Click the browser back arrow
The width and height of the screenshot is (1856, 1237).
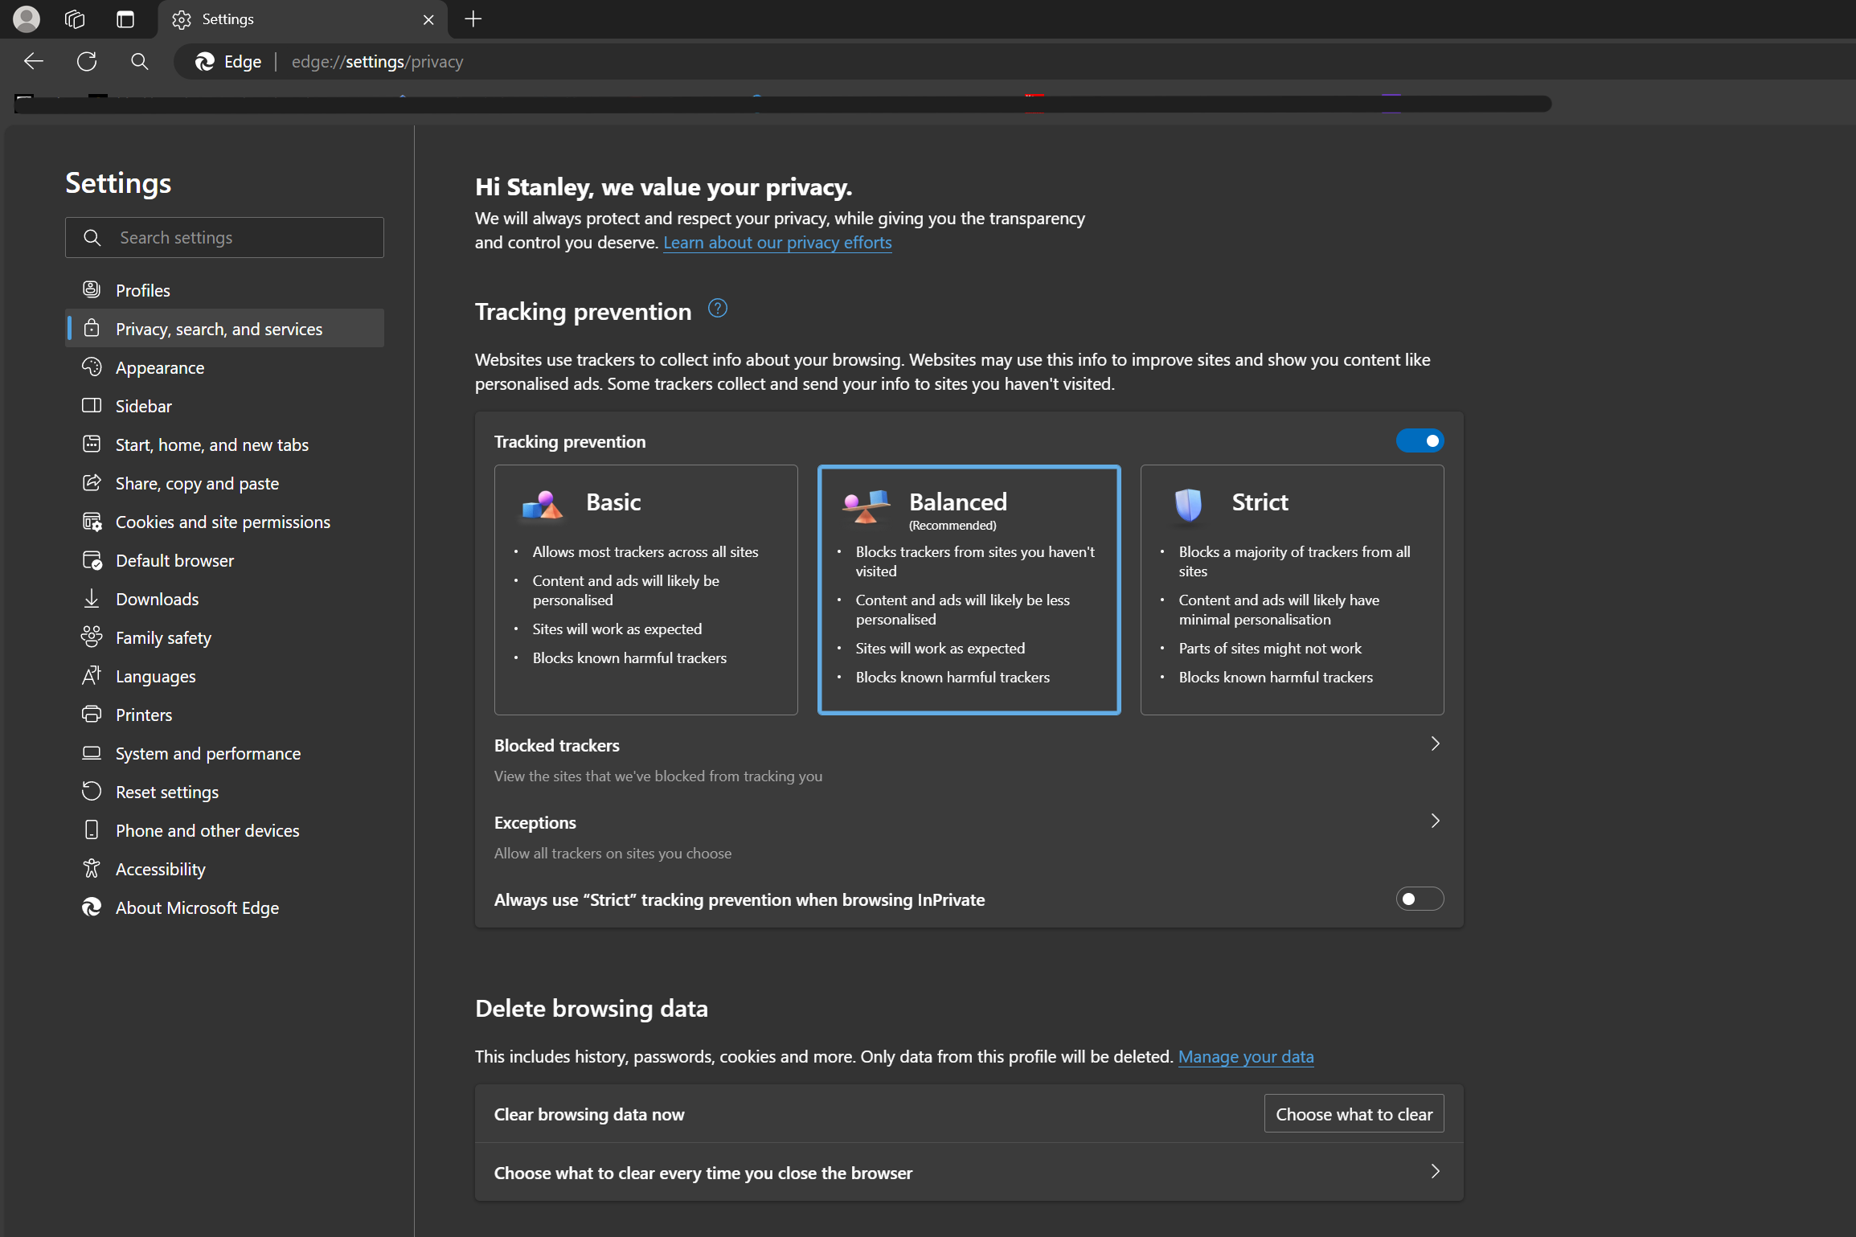34,61
